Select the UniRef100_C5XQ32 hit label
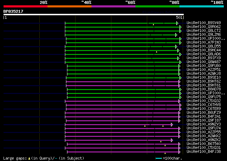The height and width of the screenshot is (161, 227). [204, 101]
